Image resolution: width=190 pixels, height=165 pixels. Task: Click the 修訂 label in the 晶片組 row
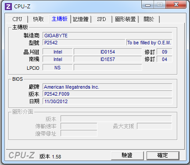150,52
